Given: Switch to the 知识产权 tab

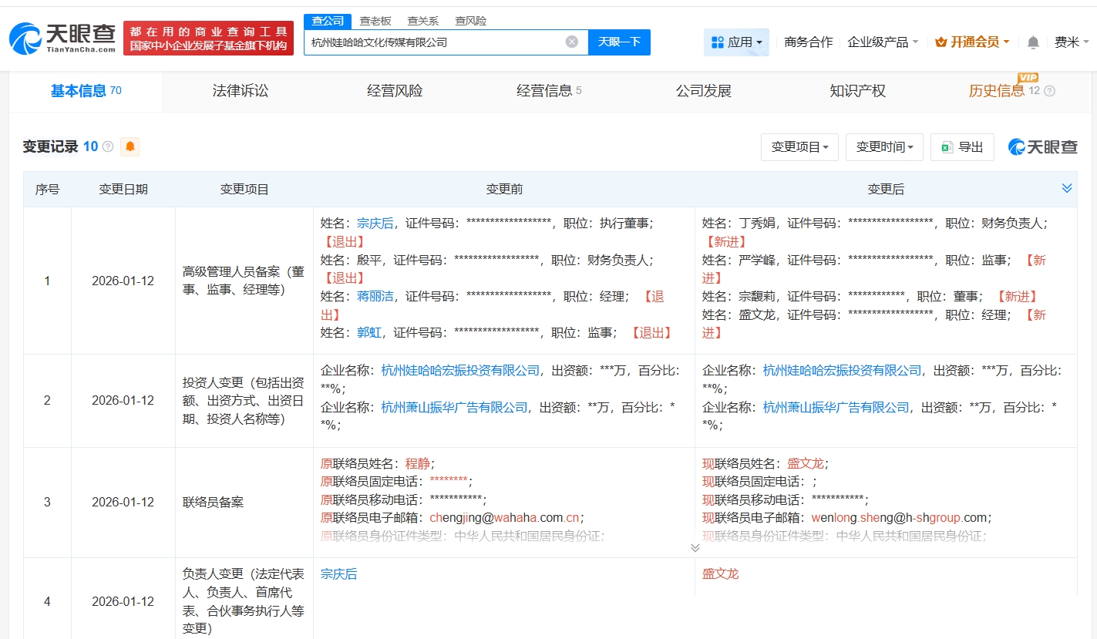Looking at the screenshot, I should [x=857, y=91].
